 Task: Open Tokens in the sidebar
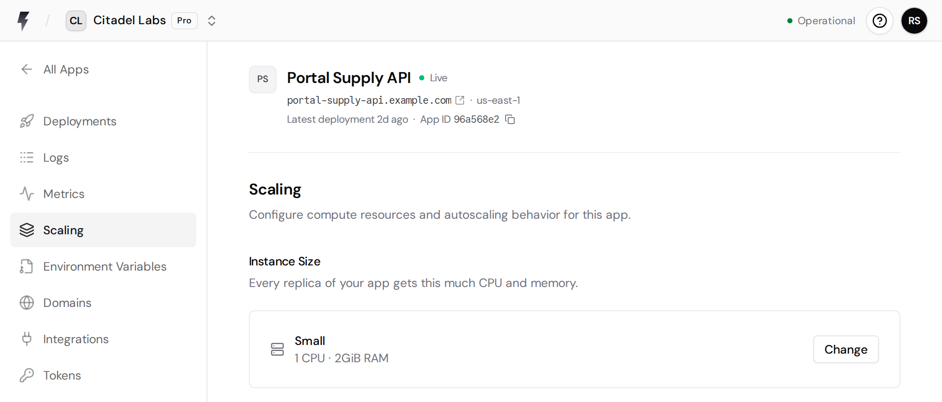(x=103, y=375)
